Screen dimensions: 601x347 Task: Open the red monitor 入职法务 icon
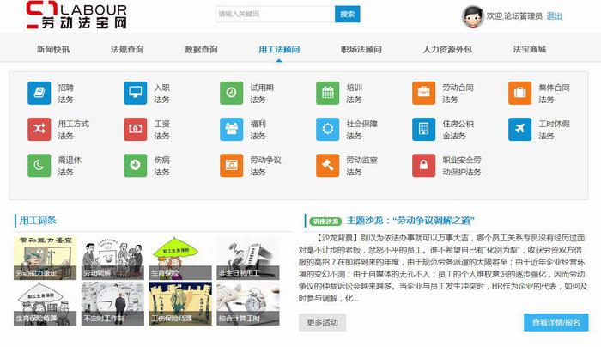(136, 93)
